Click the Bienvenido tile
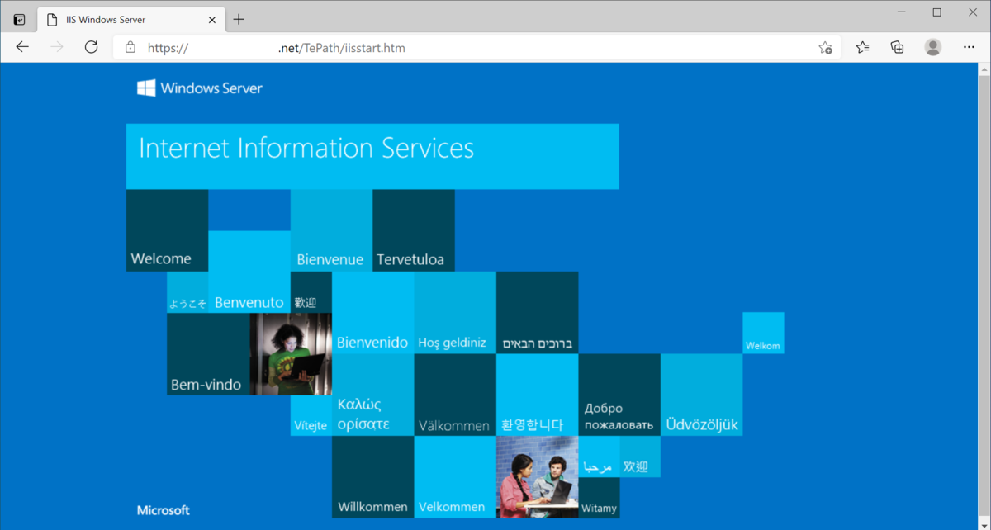Image resolution: width=991 pixels, height=530 pixels. click(372, 313)
